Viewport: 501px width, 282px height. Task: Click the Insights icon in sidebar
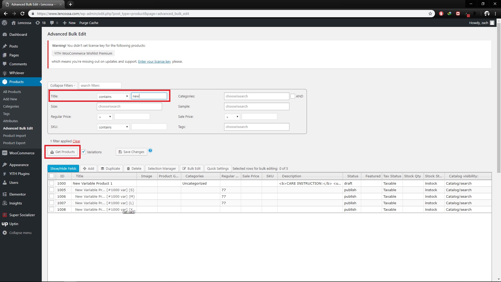[x=5, y=203]
